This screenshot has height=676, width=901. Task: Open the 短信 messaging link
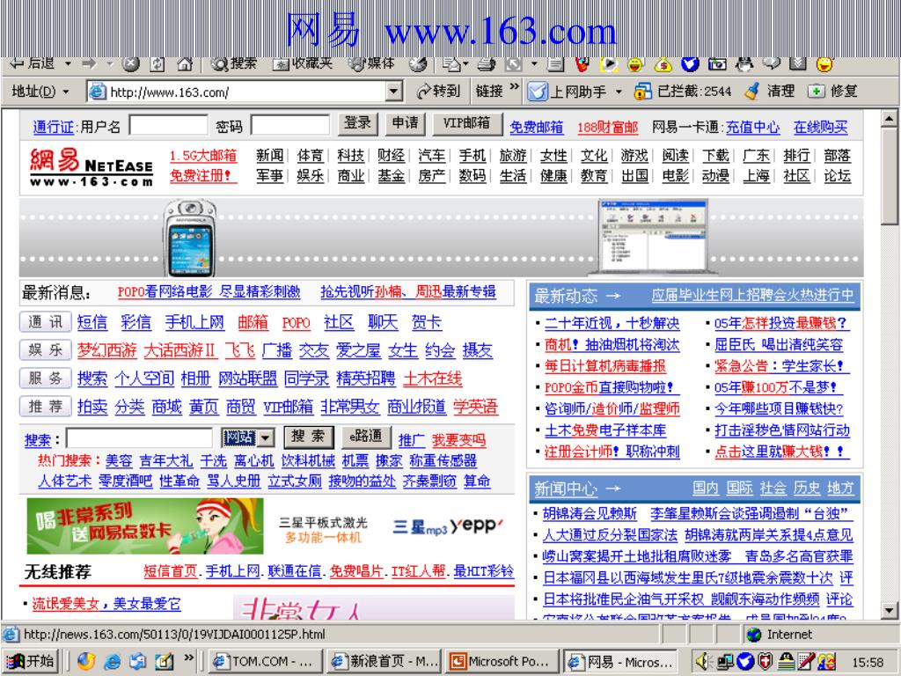click(x=92, y=322)
